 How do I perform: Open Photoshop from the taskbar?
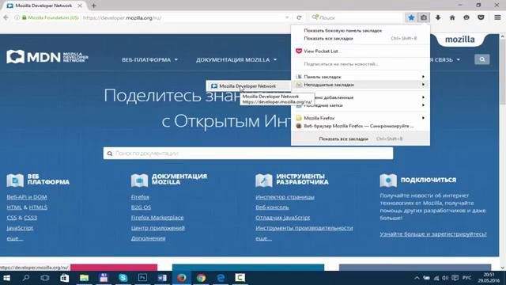point(142,278)
